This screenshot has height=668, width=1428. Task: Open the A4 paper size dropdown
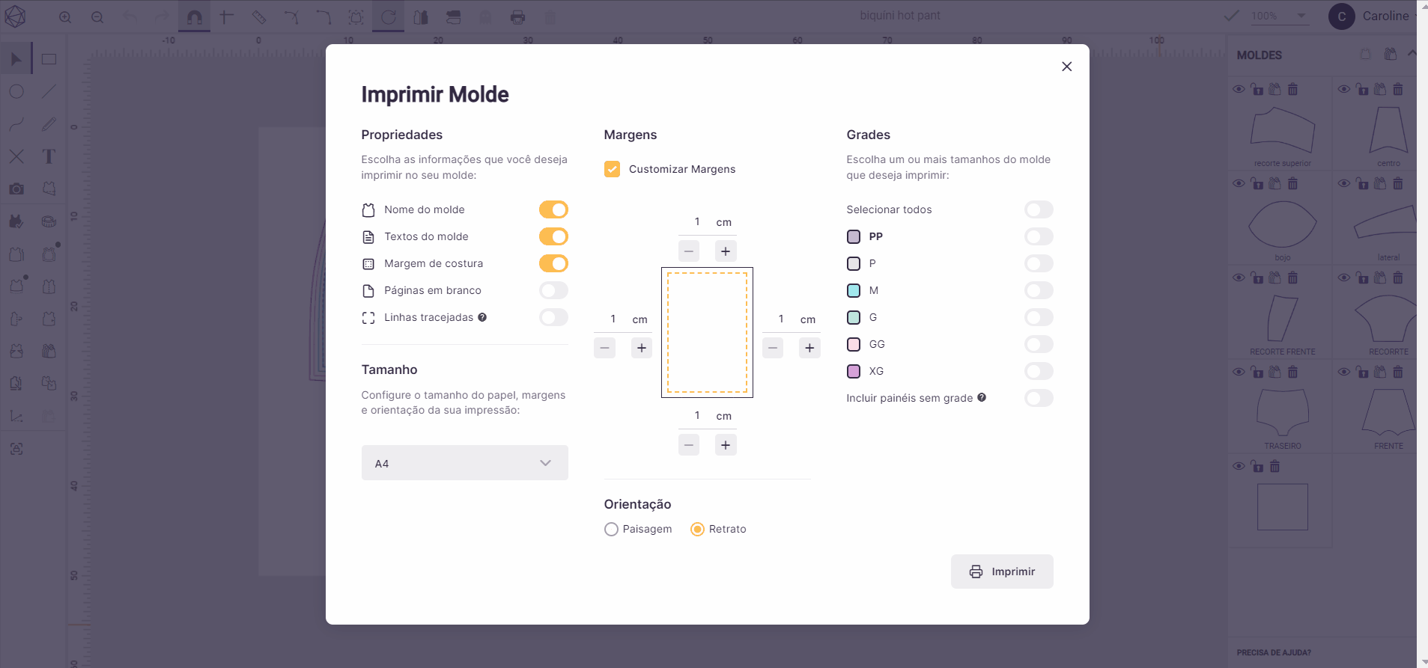[x=464, y=463]
